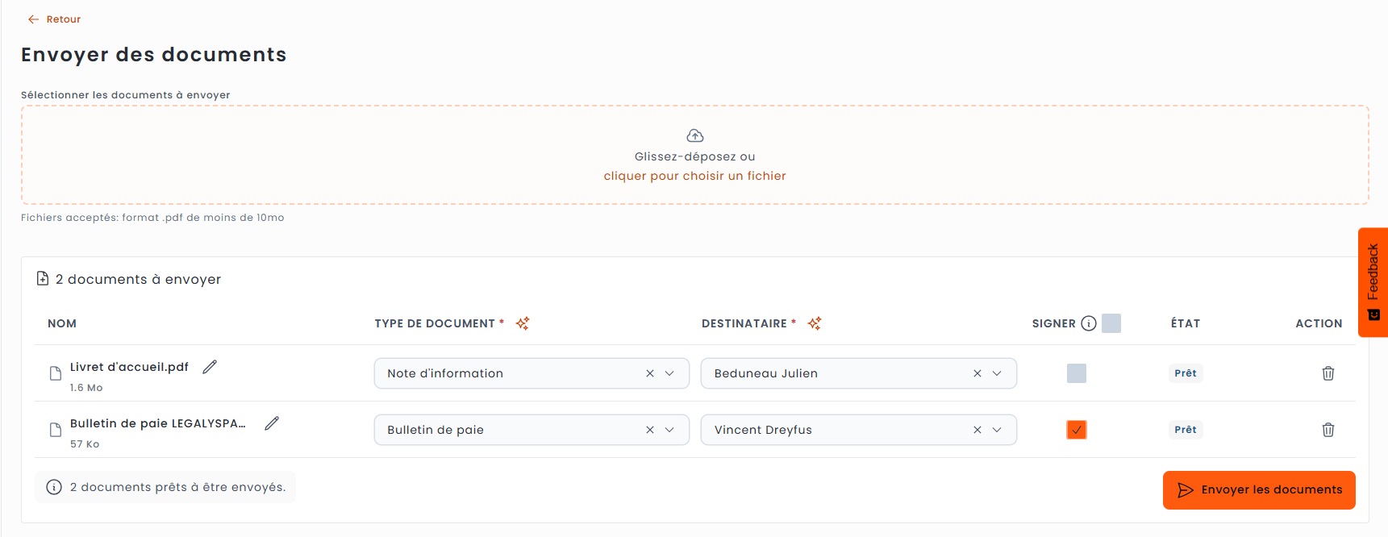Clear the Vincent Dreyfus recipient

(977, 430)
